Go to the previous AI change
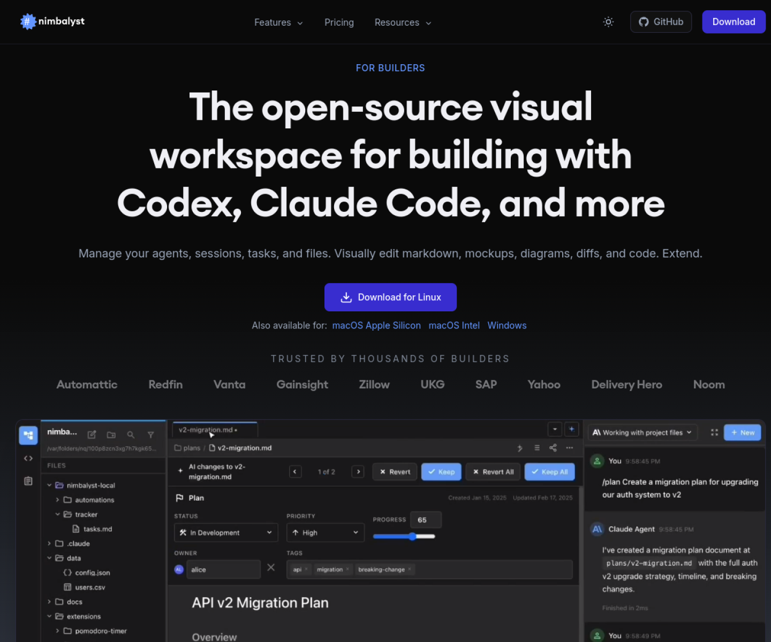 295,472
